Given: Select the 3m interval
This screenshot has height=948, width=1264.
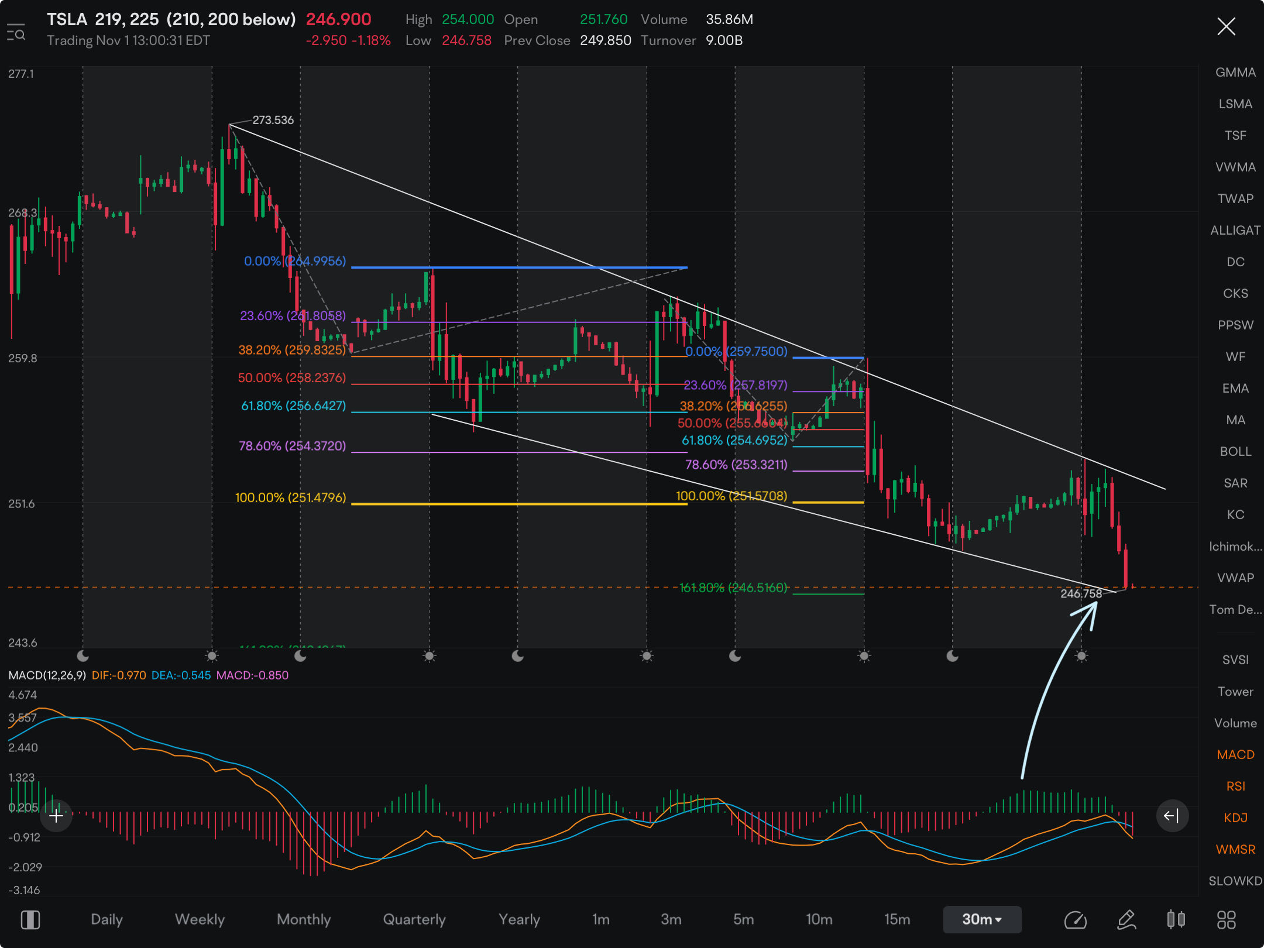Looking at the screenshot, I should coord(671,919).
